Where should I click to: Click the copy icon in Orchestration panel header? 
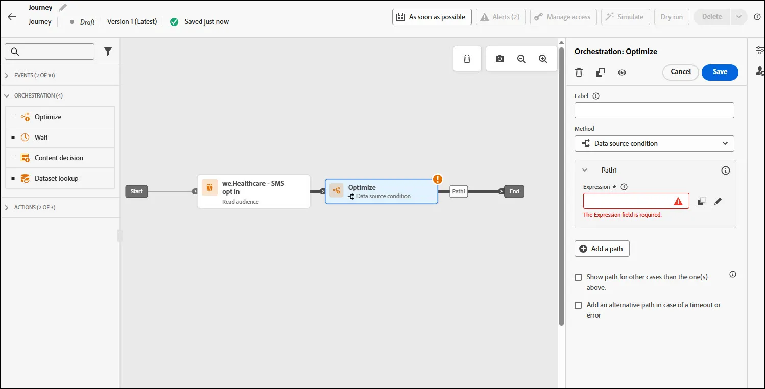click(601, 72)
